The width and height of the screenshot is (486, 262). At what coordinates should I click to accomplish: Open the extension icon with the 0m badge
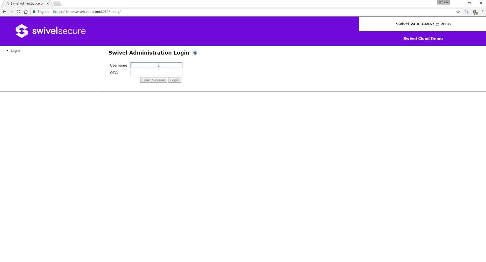pos(475,12)
